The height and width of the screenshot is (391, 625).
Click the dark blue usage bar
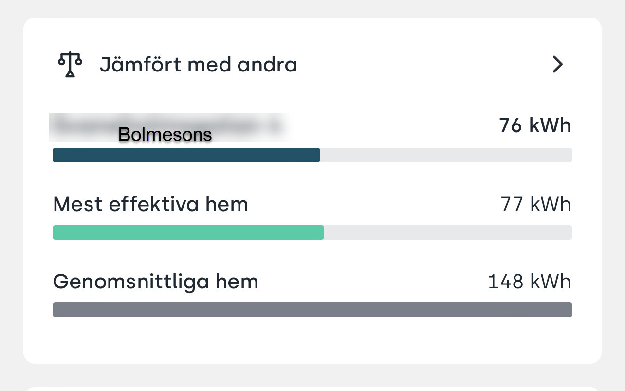[x=186, y=155]
